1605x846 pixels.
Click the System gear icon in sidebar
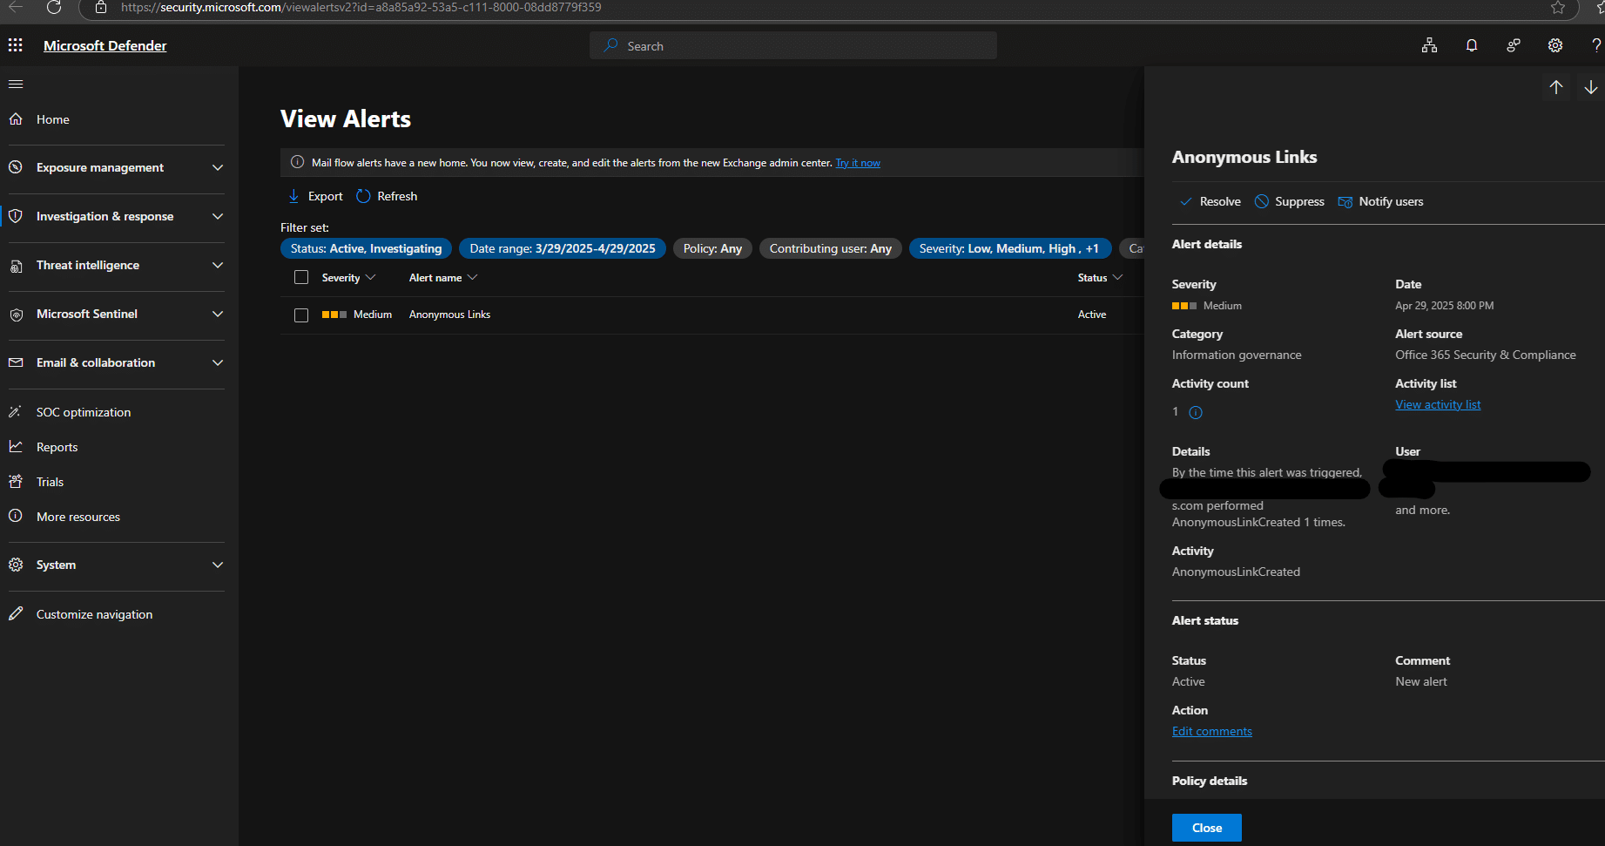(16, 565)
